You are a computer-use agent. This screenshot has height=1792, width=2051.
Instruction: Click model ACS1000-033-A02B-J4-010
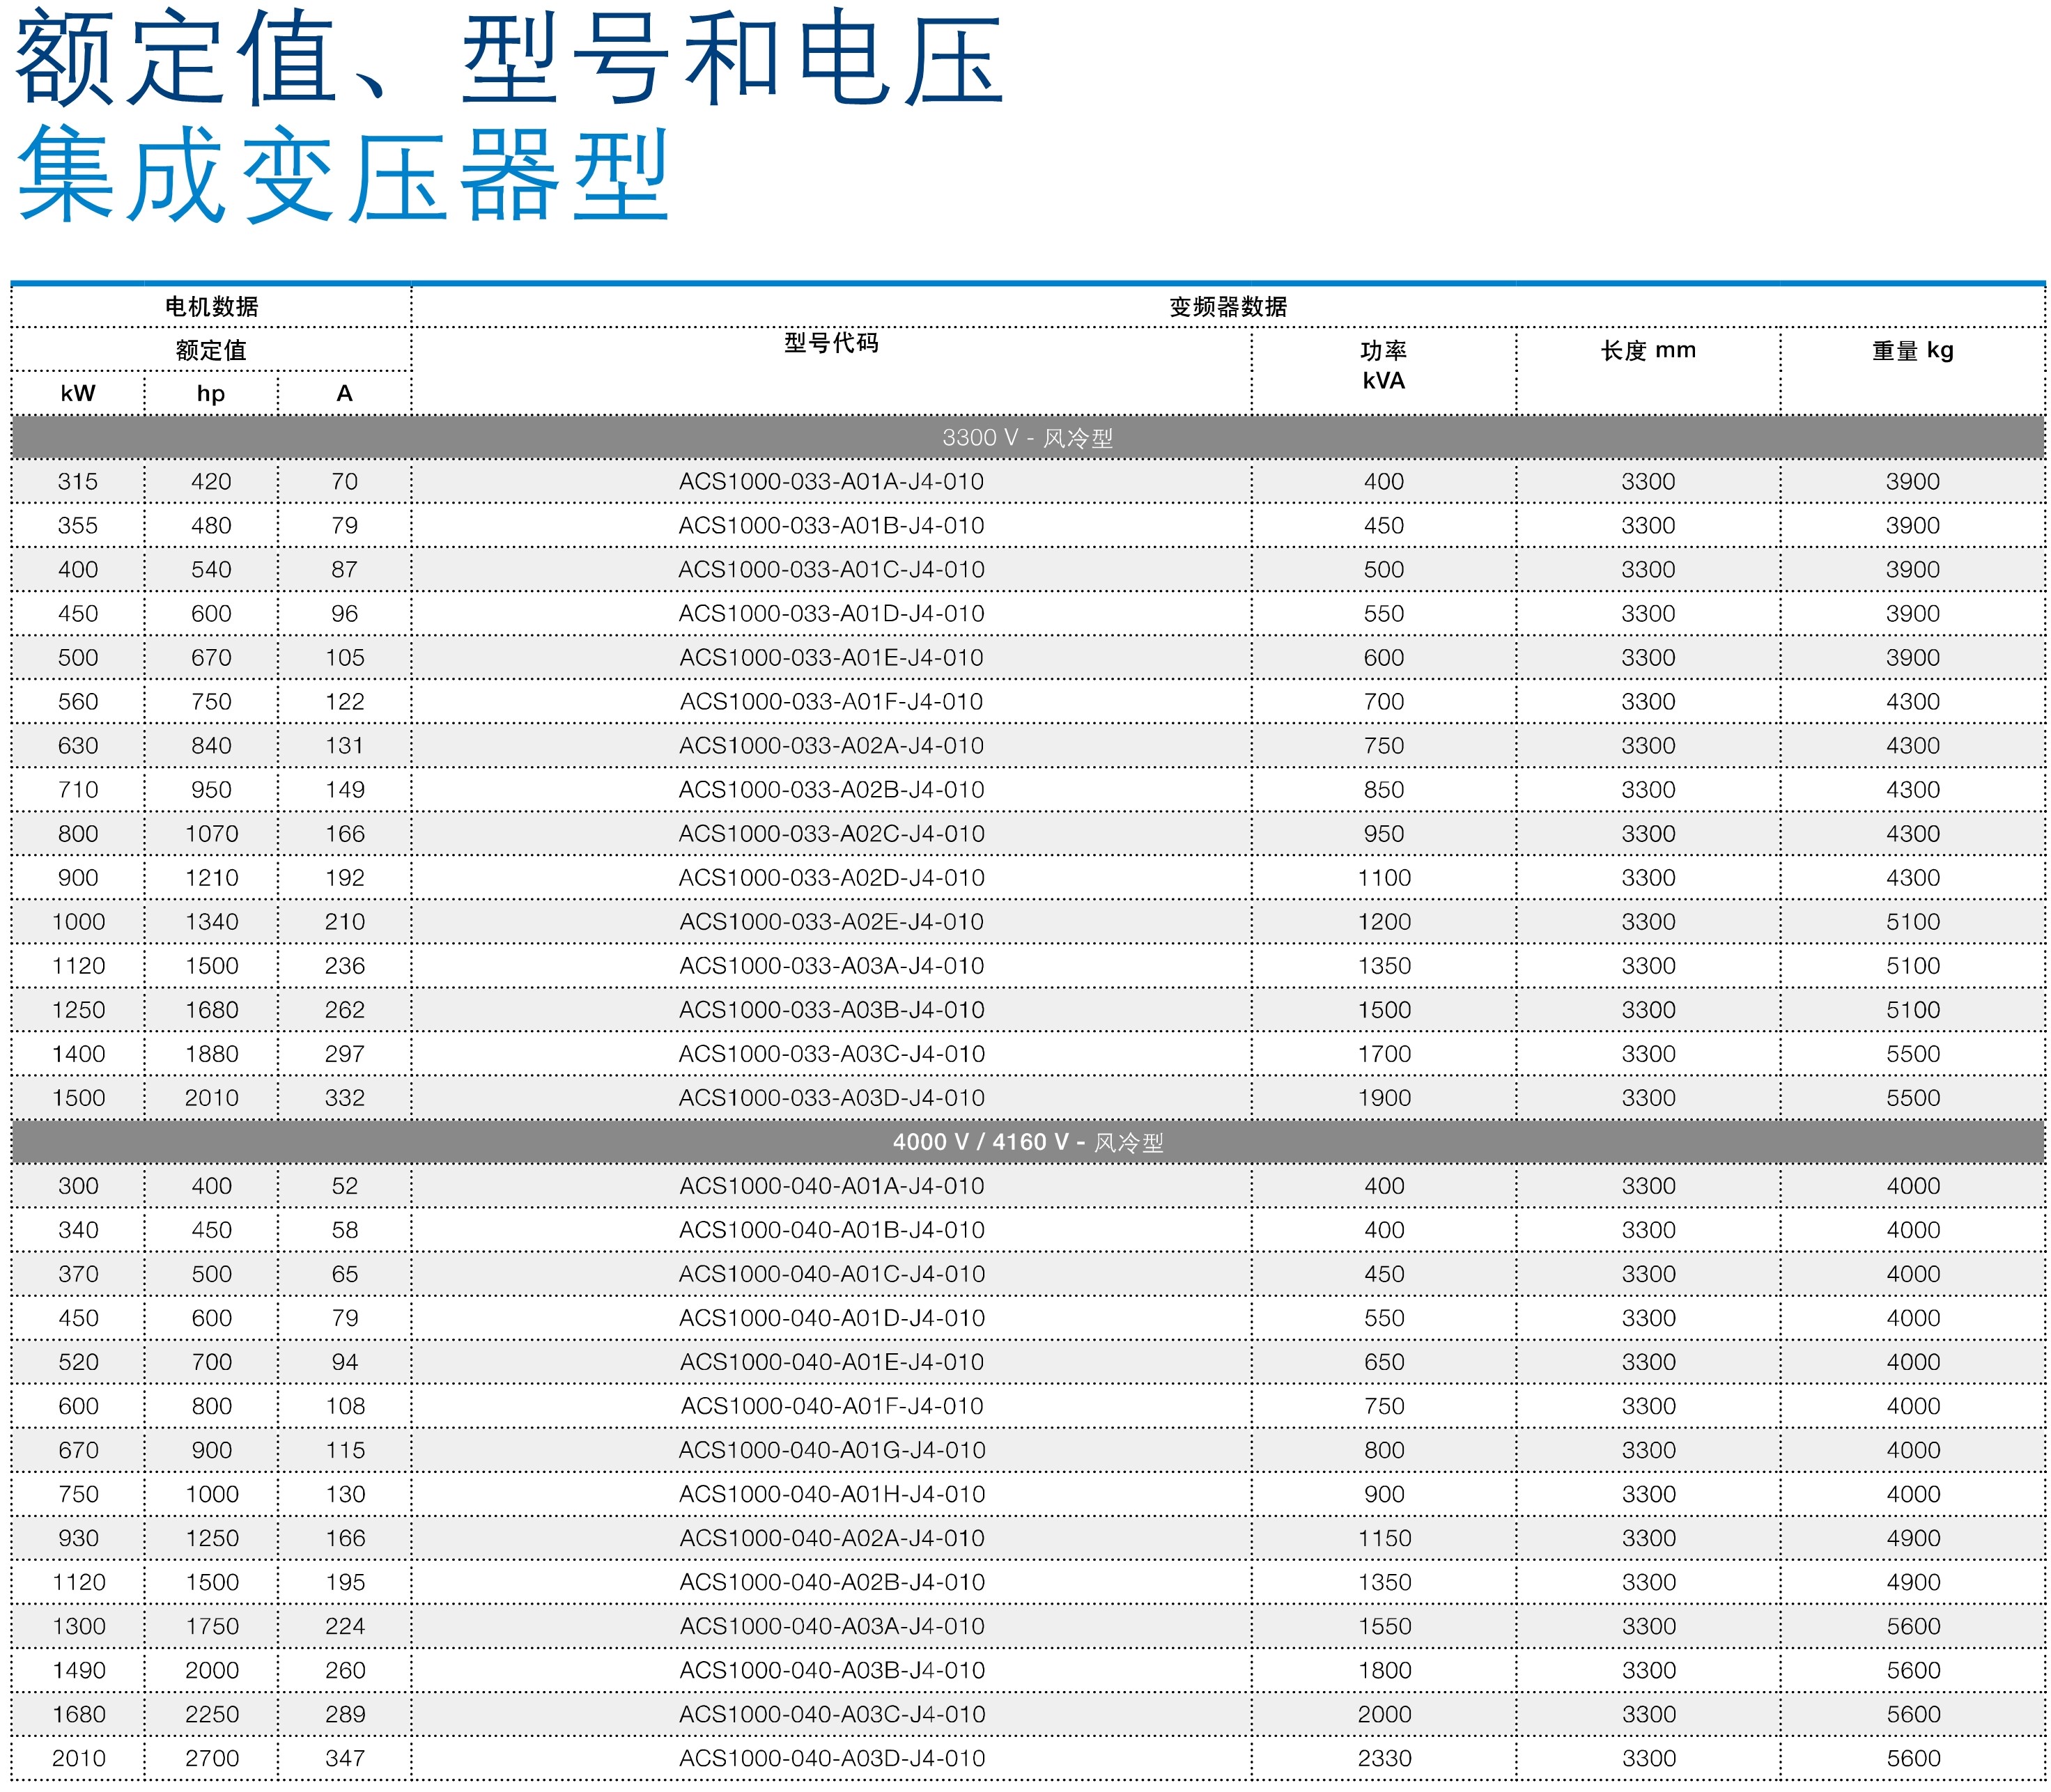(831, 790)
